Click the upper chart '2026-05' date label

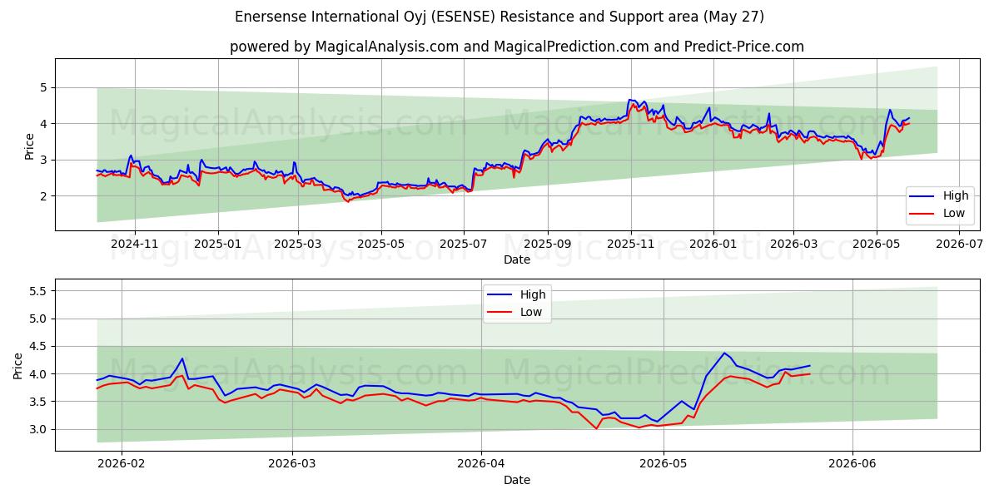(x=876, y=245)
